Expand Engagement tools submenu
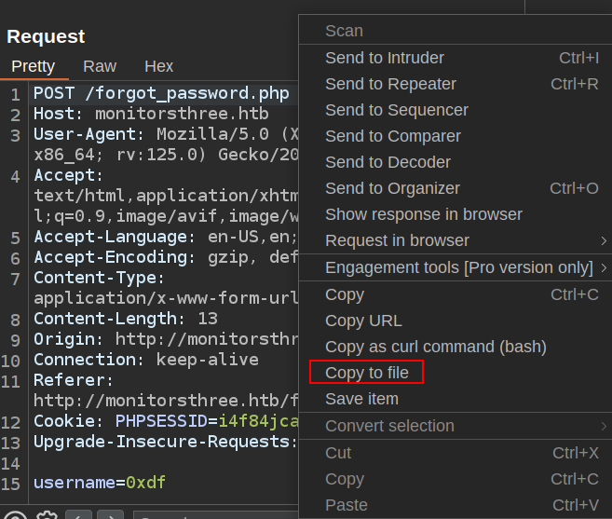The height and width of the screenshot is (519, 612). (x=458, y=268)
